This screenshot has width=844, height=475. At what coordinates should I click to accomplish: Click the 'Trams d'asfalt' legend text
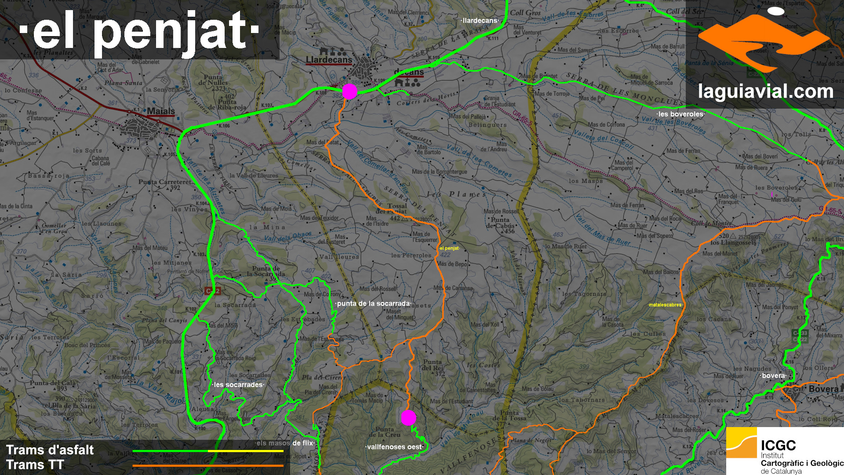point(50,450)
